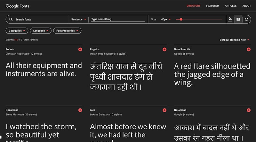Image resolution: width=256 pixels, height=142 pixels.
Task: Expand the Font Properties filter
Action: point(67,31)
